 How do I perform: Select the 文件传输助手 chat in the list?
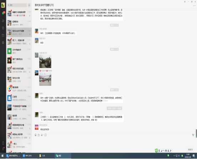[19, 51]
